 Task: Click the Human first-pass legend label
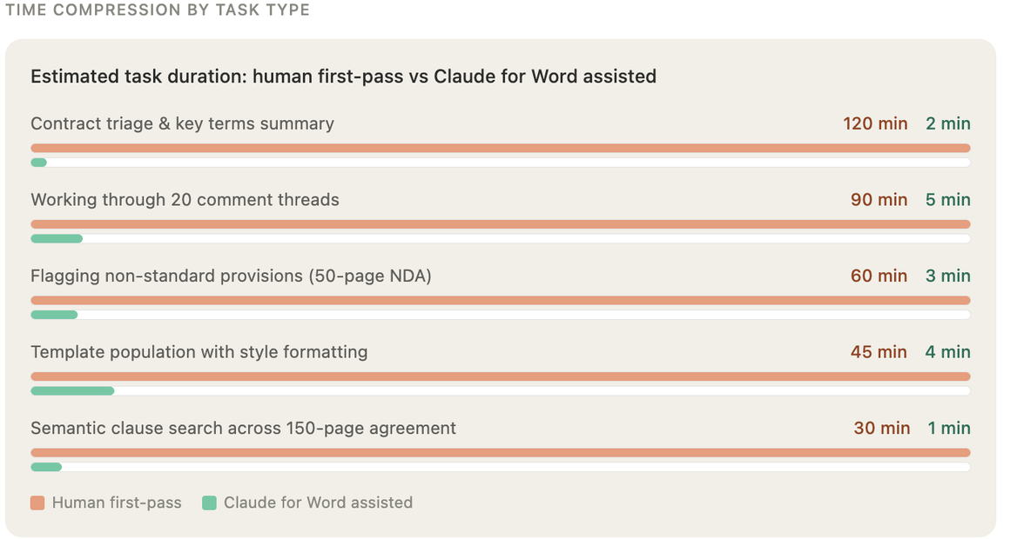117,502
